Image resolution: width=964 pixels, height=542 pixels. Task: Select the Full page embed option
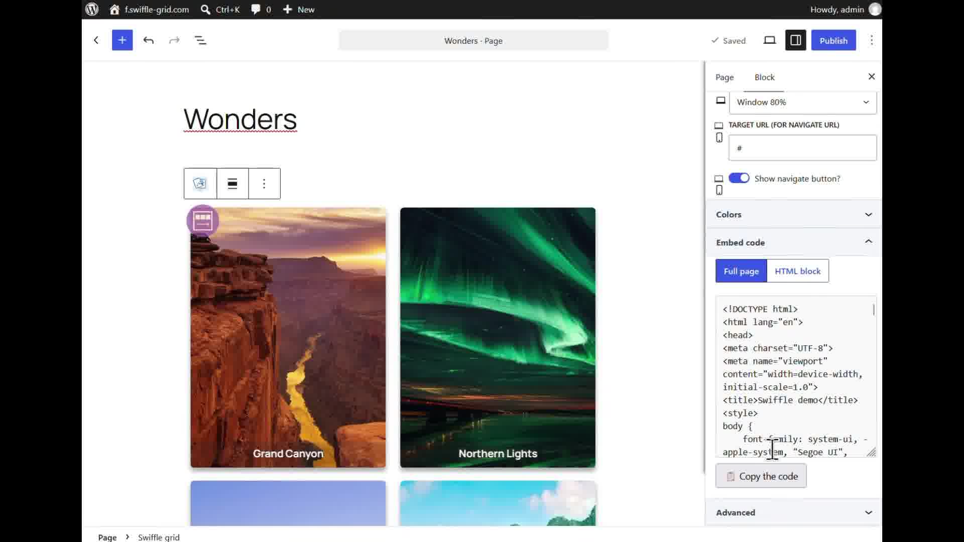point(741,271)
